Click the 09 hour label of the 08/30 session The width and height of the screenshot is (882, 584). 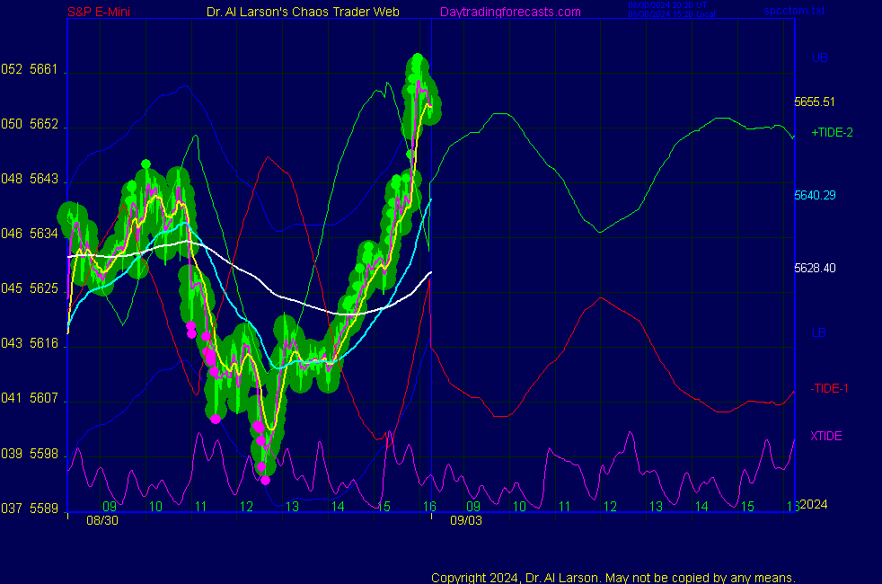[x=110, y=507]
